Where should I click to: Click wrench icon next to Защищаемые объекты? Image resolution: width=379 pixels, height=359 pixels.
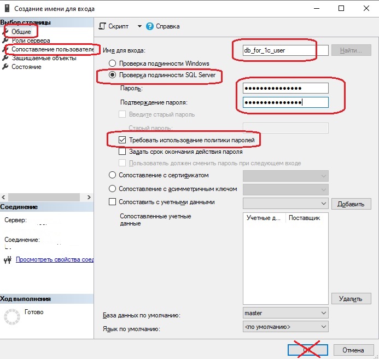[5, 58]
